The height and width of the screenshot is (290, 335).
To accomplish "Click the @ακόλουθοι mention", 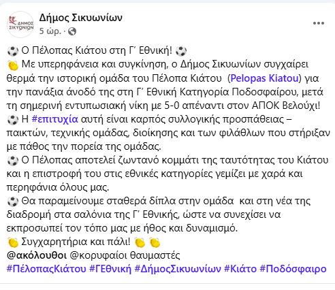I will pyautogui.click(x=37, y=255).
